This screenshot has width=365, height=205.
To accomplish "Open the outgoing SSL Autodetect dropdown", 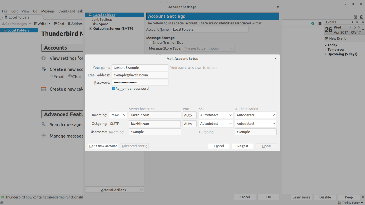I will point(216,124).
